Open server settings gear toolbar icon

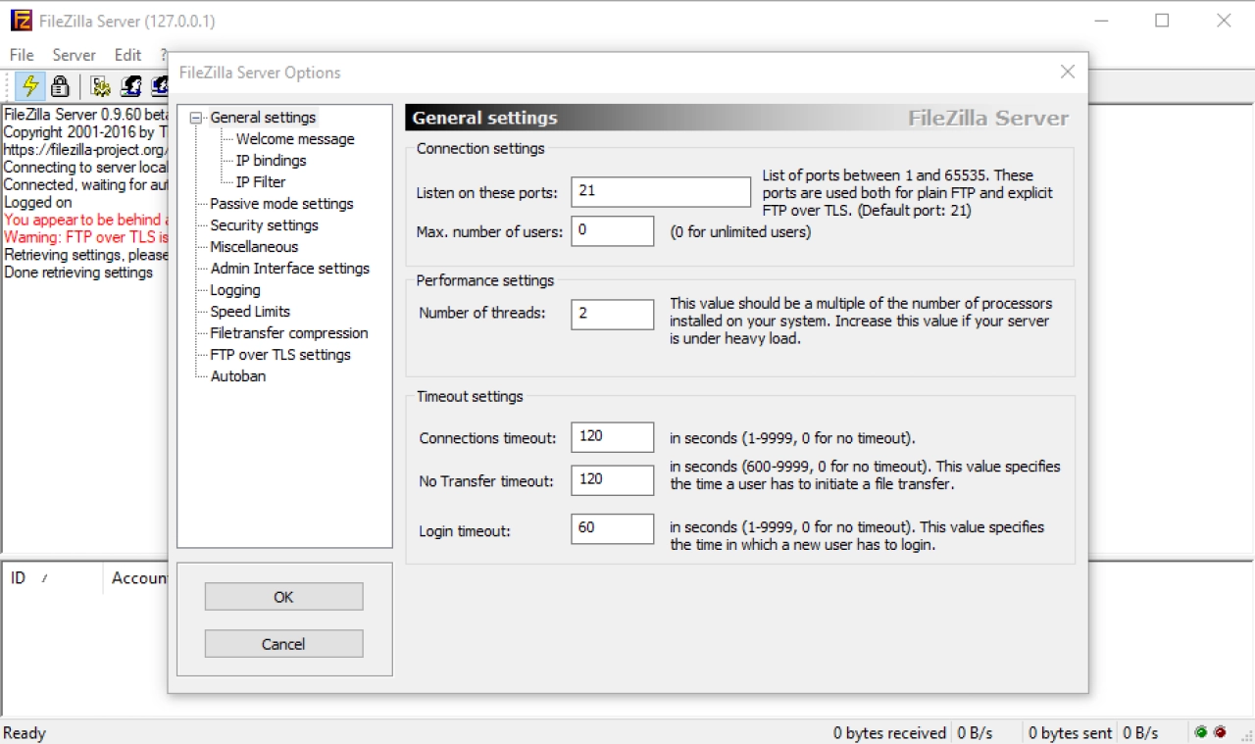(x=100, y=85)
